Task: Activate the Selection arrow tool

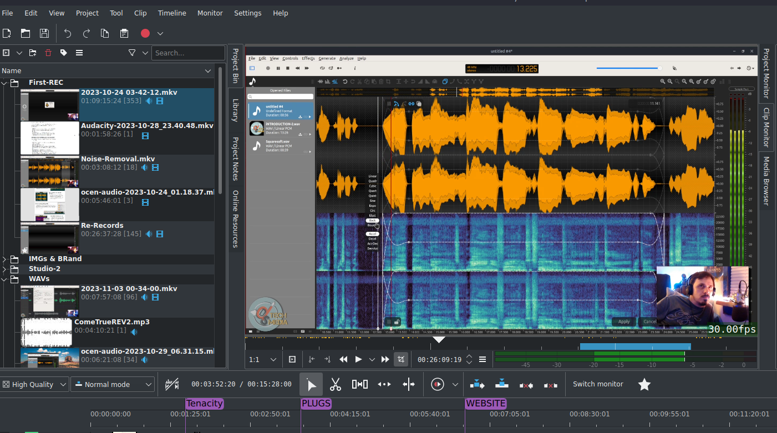Action: point(311,384)
